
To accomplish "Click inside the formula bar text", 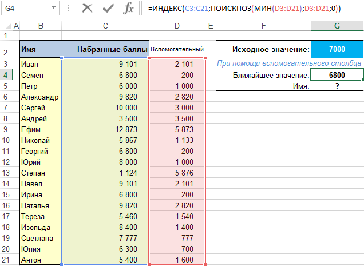I will coord(244,9).
